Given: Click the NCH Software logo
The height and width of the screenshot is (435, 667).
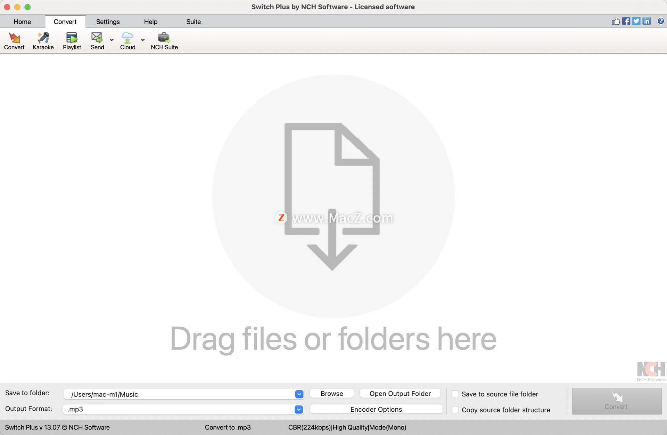Looking at the screenshot, I should (x=651, y=371).
